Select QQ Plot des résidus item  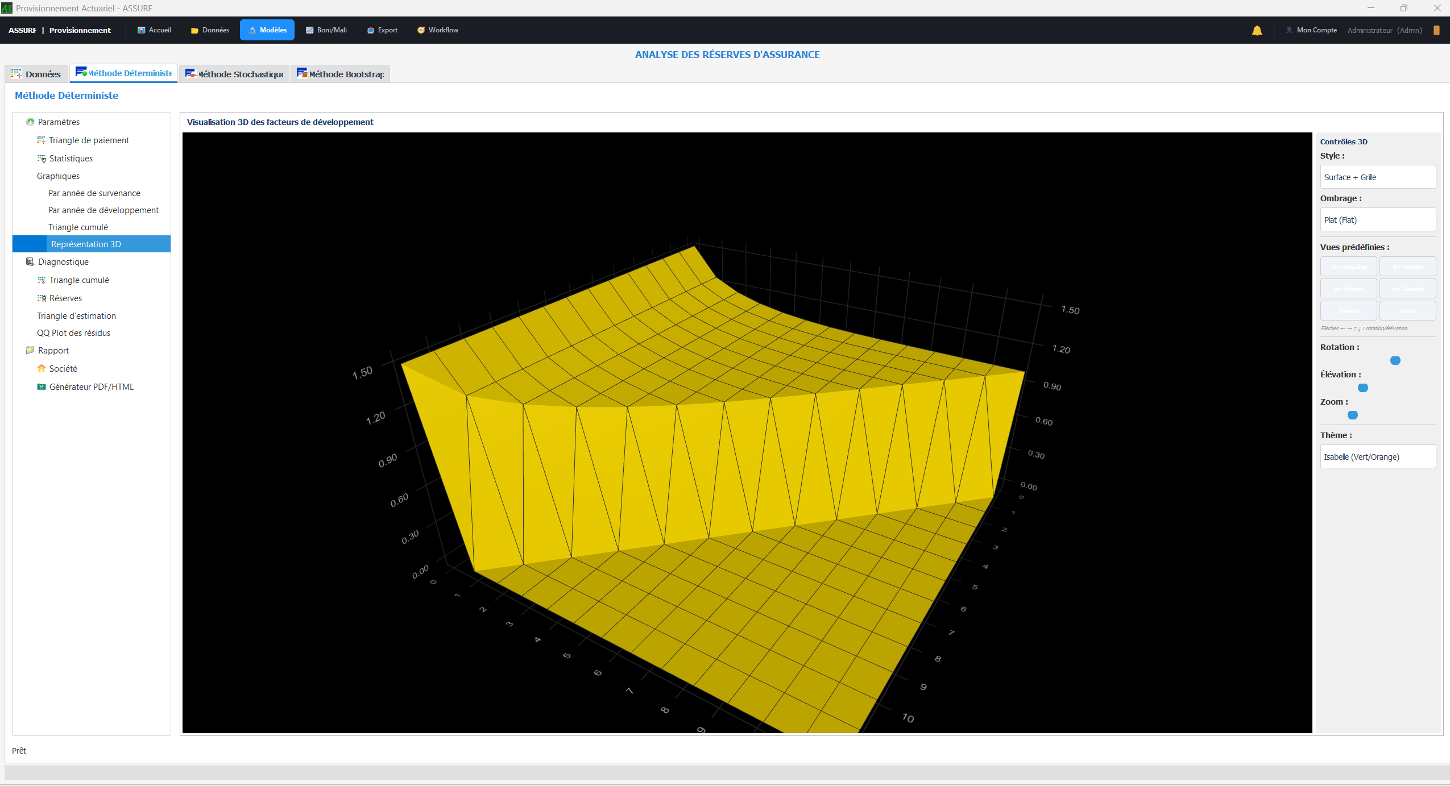click(x=73, y=332)
